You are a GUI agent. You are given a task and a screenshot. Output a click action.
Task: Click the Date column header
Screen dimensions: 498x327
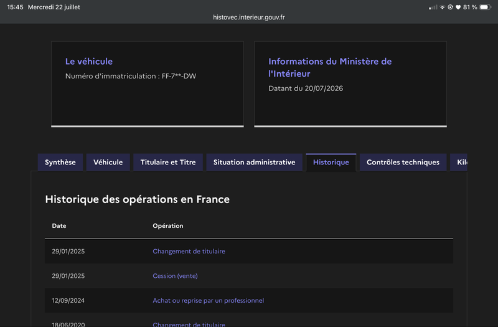click(x=59, y=226)
